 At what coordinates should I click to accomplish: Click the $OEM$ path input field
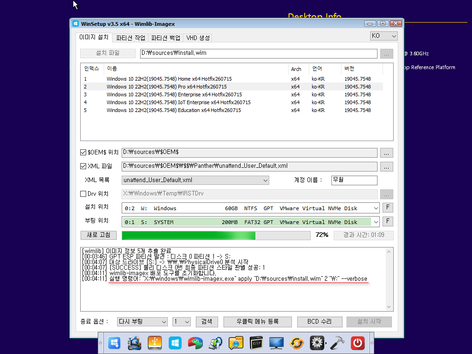[x=249, y=152]
